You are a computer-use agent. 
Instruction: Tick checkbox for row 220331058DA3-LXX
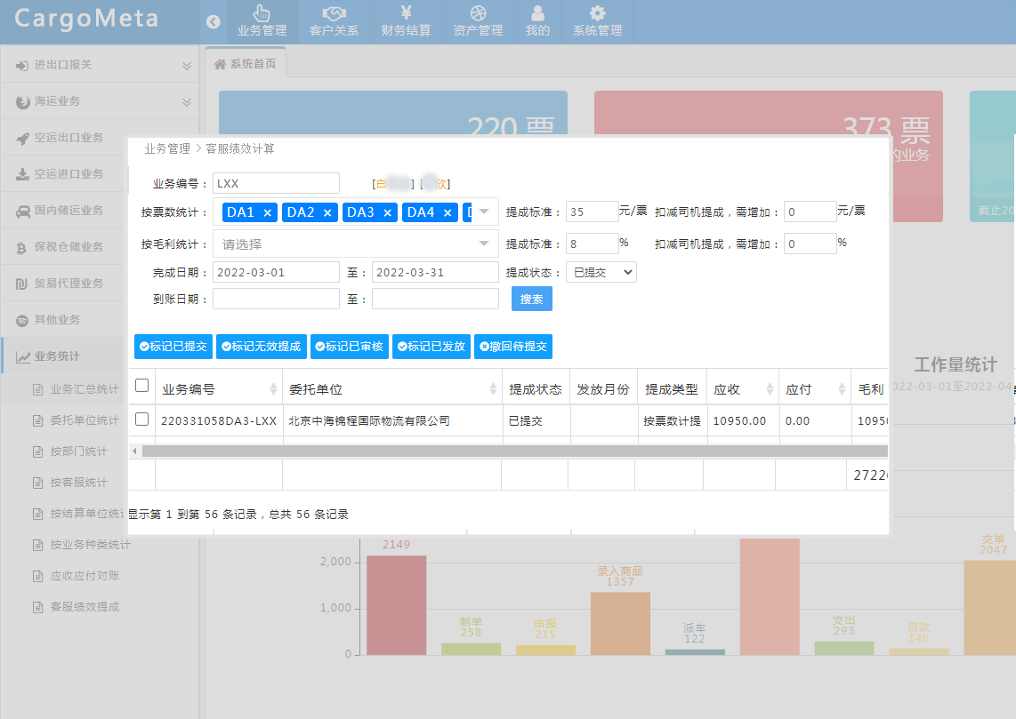pyautogui.click(x=141, y=419)
